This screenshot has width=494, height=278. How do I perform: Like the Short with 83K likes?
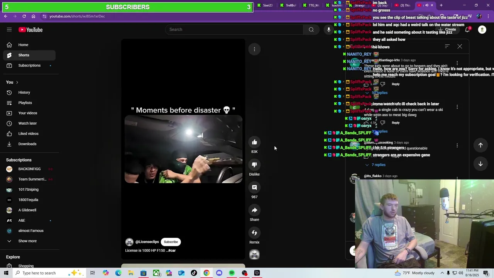(x=254, y=142)
